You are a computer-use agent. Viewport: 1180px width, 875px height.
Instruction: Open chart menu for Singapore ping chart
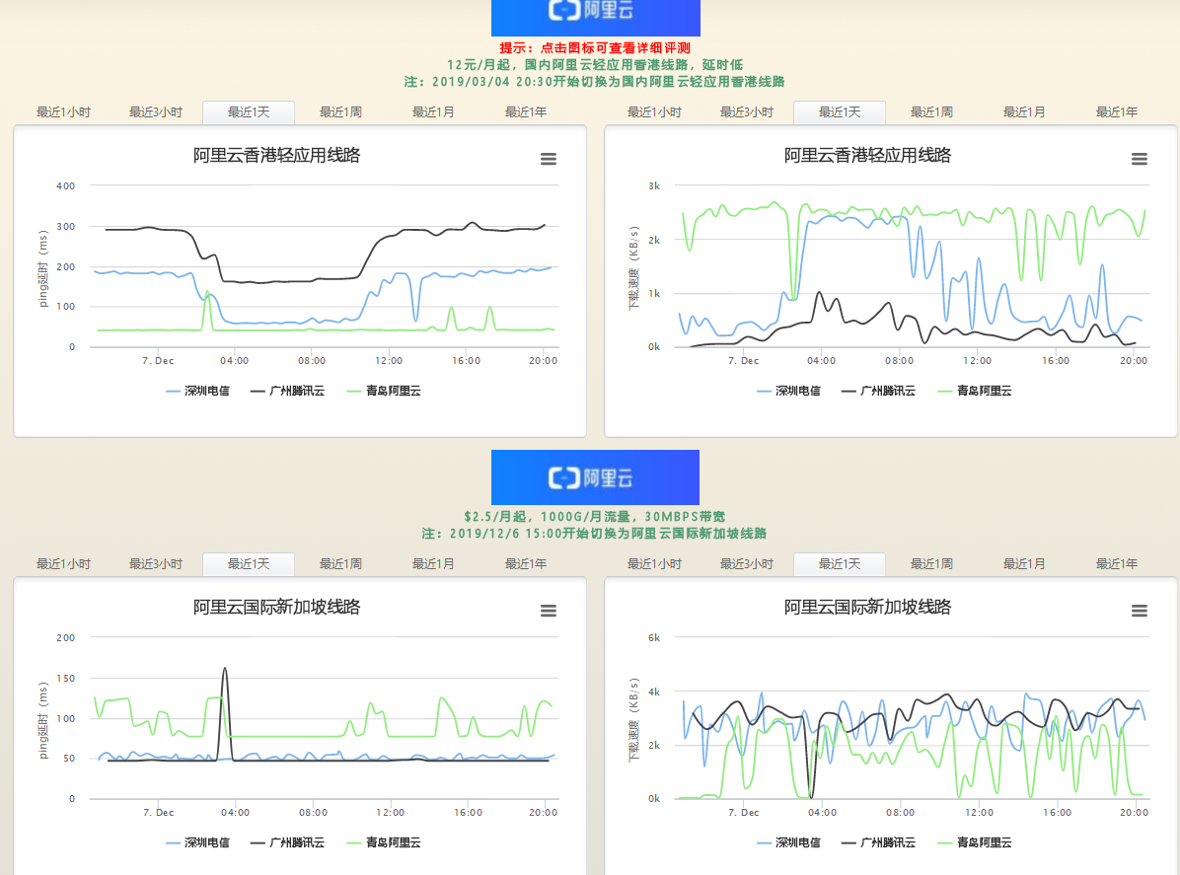click(549, 611)
